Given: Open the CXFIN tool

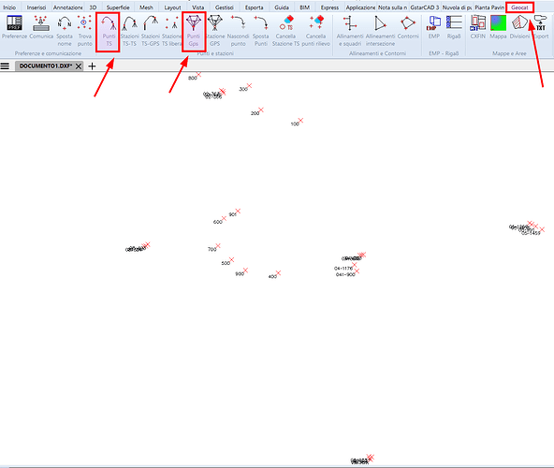Looking at the screenshot, I should point(478,27).
